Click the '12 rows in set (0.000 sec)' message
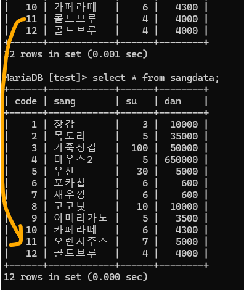This screenshot has width=244, height=290. tap(76, 277)
